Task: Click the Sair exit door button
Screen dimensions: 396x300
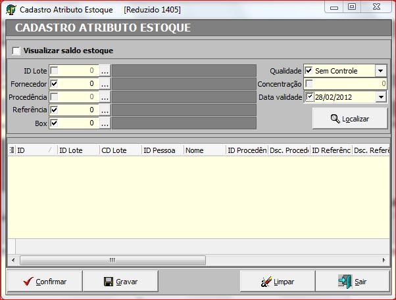Action: pyautogui.click(x=353, y=281)
